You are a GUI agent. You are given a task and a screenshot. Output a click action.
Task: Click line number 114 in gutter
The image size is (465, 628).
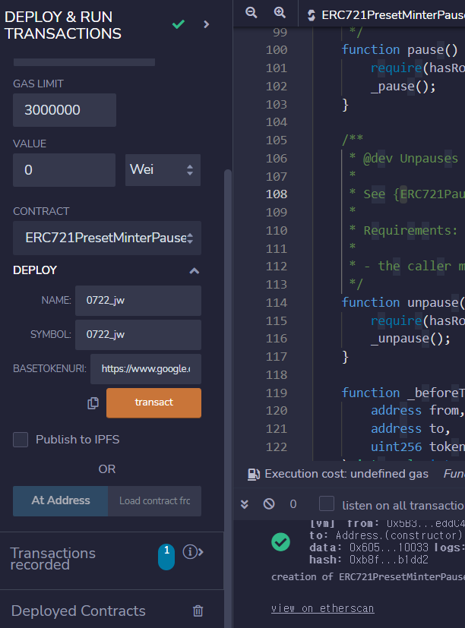[x=277, y=302]
